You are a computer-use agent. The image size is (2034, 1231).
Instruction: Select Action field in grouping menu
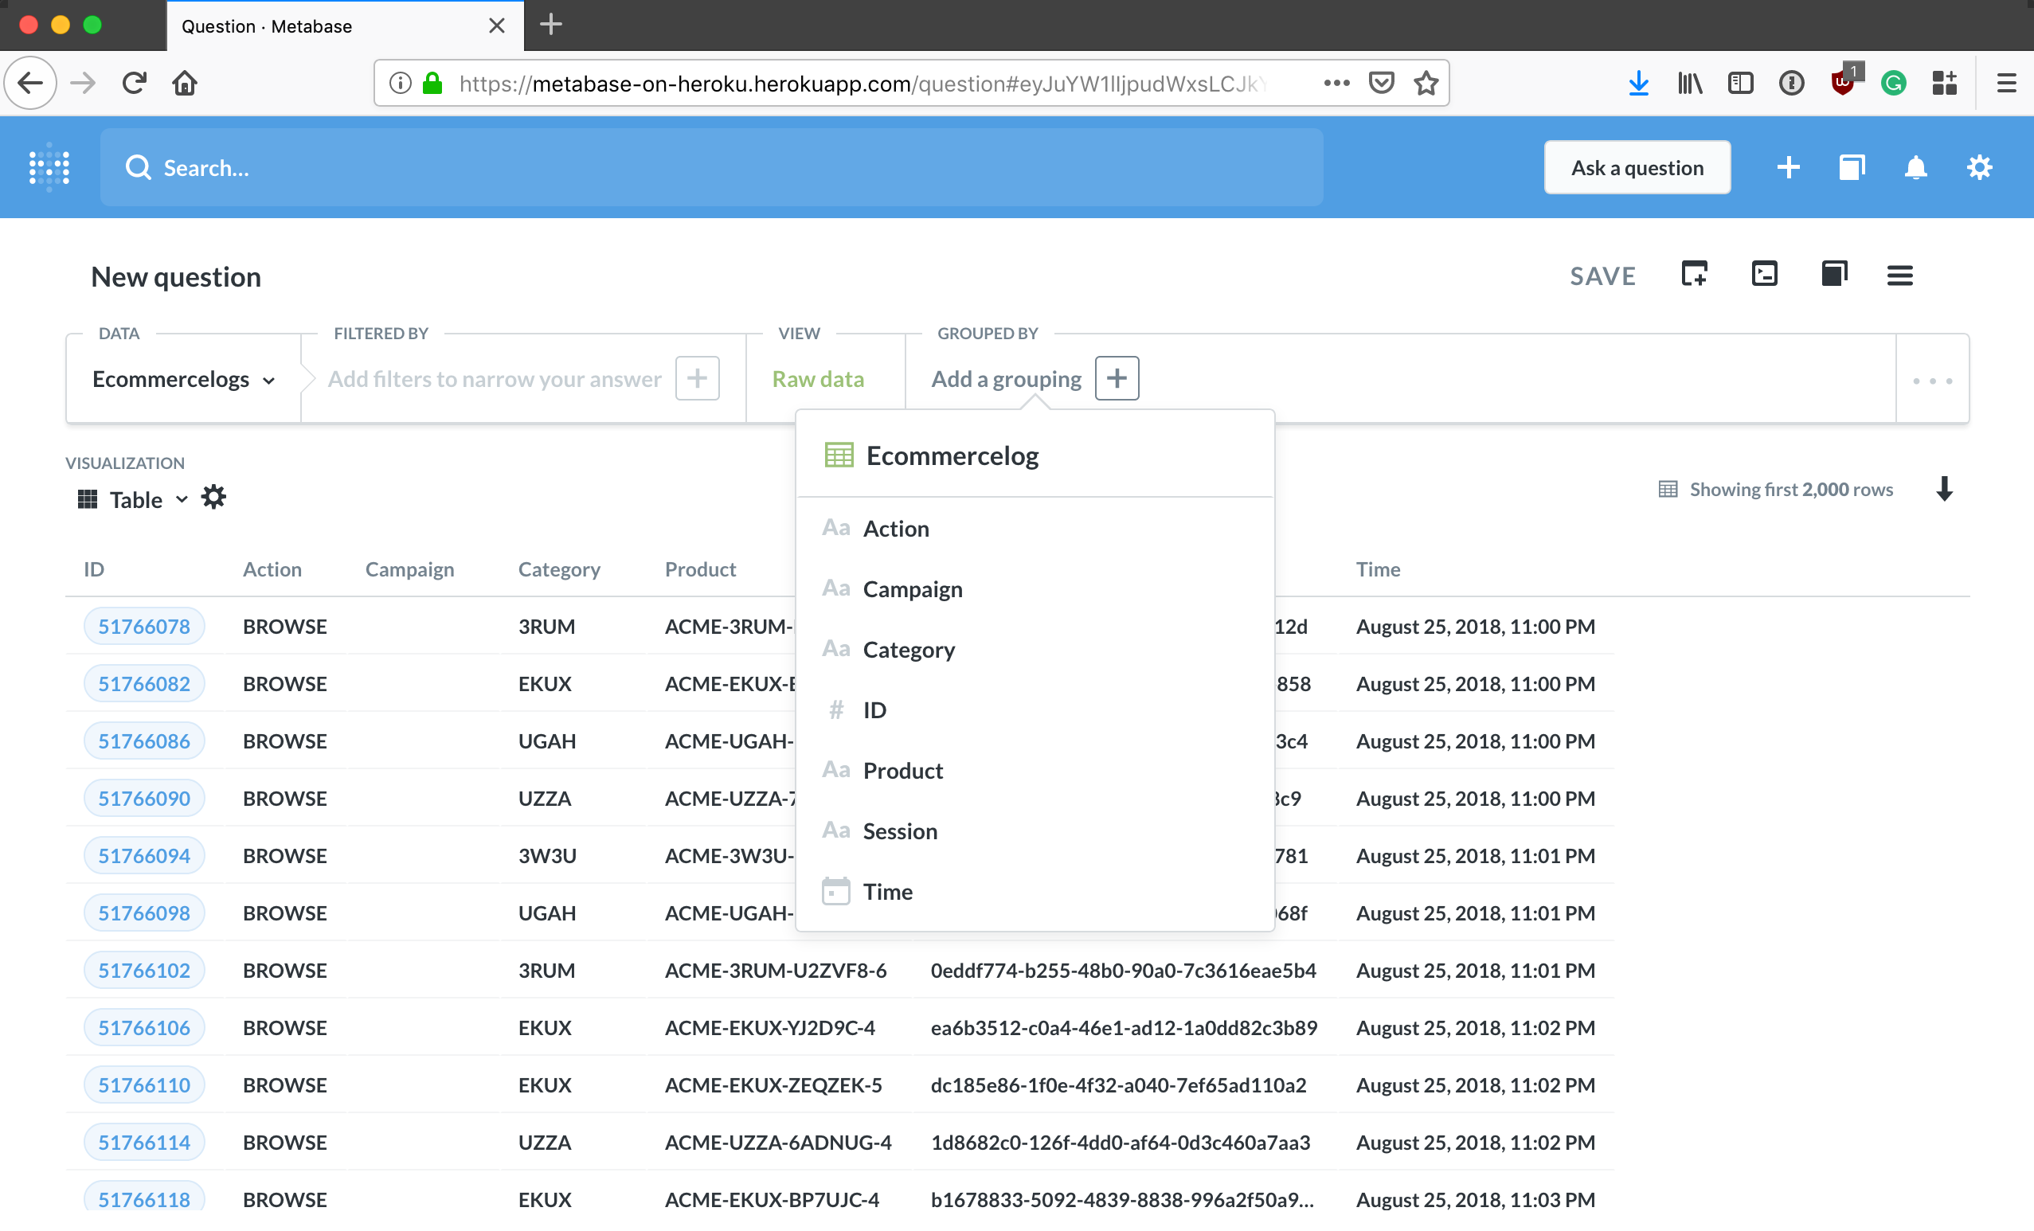coord(895,528)
